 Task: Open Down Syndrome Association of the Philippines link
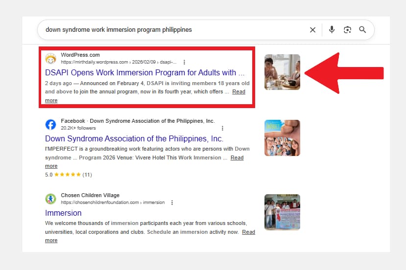[x=134, y=139]
